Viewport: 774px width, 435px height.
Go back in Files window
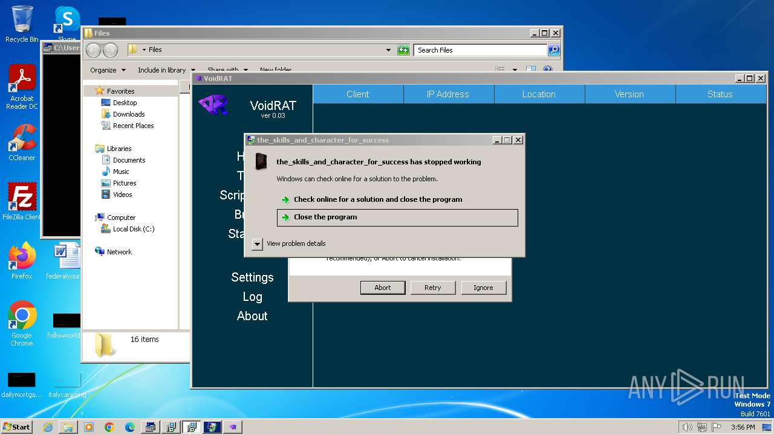click(x=93, y=50)
